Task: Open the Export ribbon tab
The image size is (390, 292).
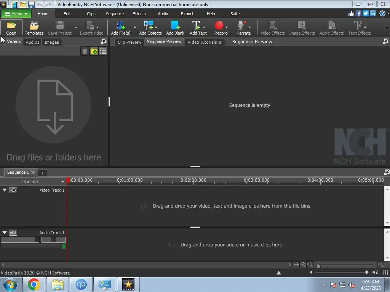Action: (x=187, y=14)
